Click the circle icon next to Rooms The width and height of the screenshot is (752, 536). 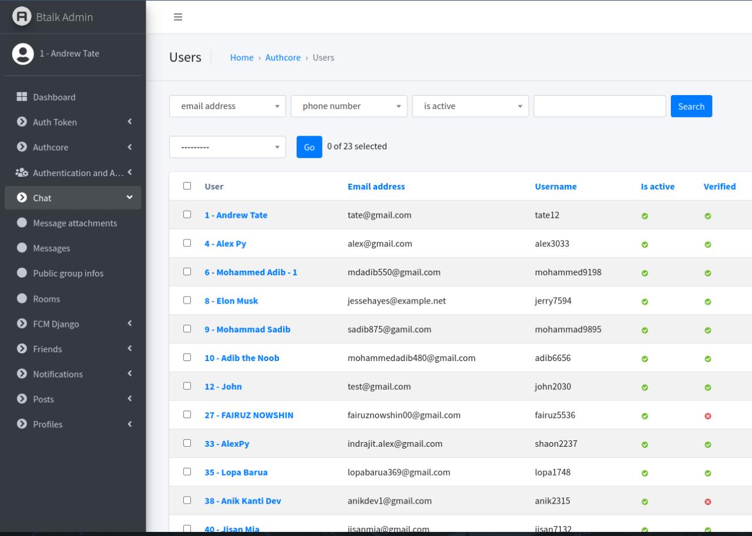pyautogui.click(x=22, y=298)
